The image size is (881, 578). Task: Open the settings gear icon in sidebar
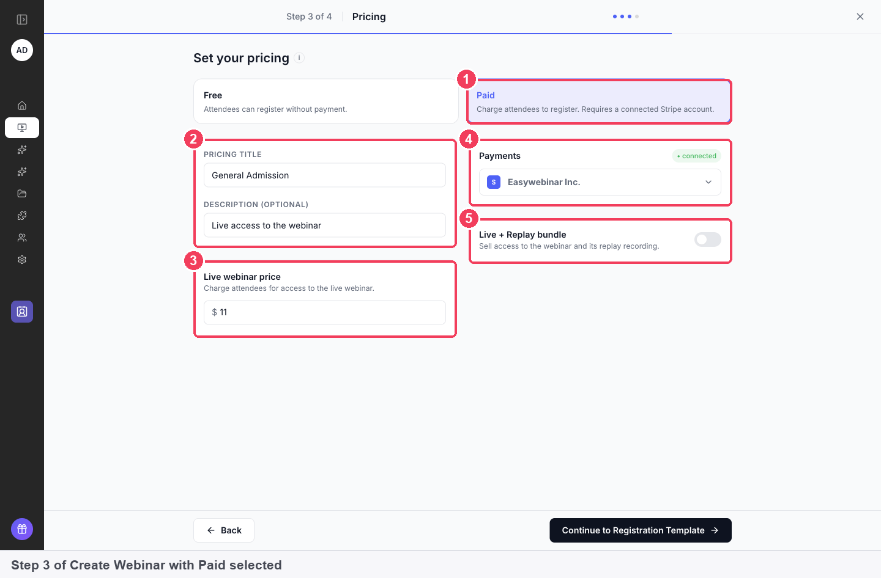coord(22,260)
